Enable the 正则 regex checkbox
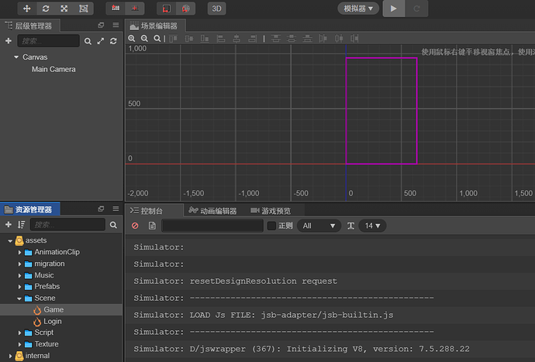Viewport: 535px width, 362px height. 271,226
